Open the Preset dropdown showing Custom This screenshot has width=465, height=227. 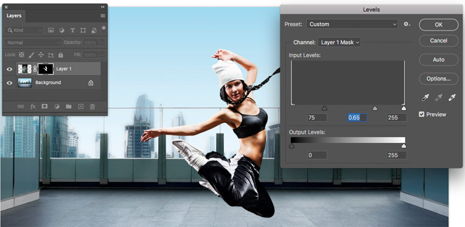352,24
